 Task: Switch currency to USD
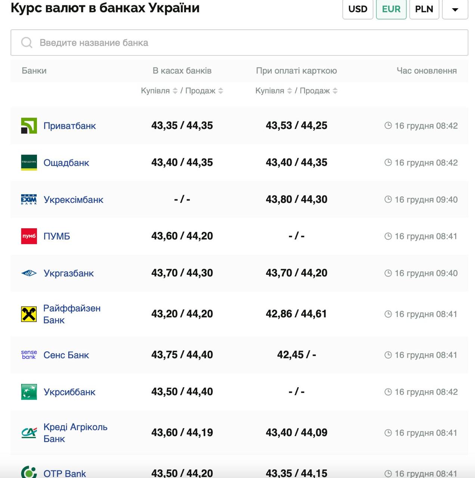tap(357, 9)
